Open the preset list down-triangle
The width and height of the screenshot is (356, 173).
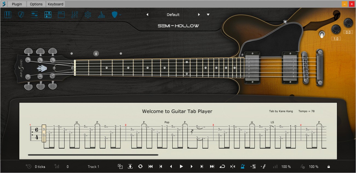(208, 15)
